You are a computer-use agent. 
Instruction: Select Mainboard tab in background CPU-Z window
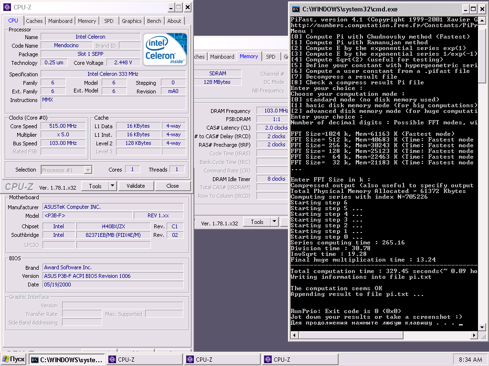[222, 57]
